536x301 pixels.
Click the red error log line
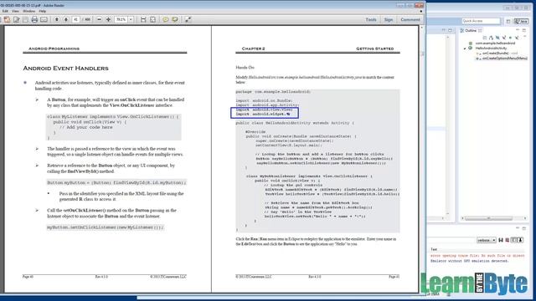pyautogui.click(x=477, y=256)
